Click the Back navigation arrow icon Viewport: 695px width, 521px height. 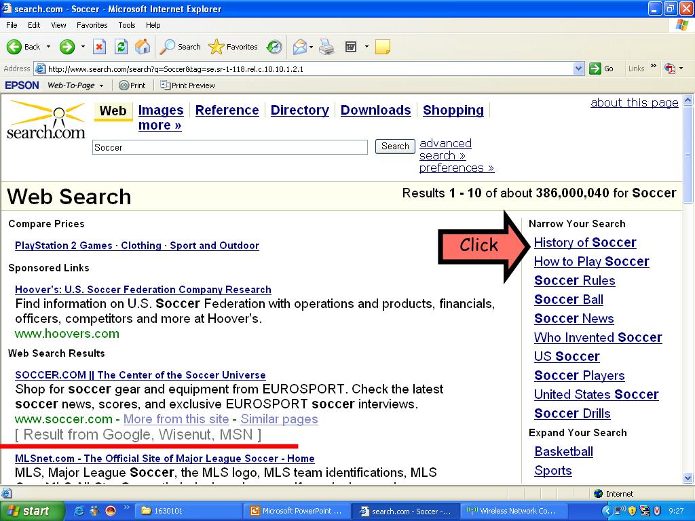coord(14,47)
